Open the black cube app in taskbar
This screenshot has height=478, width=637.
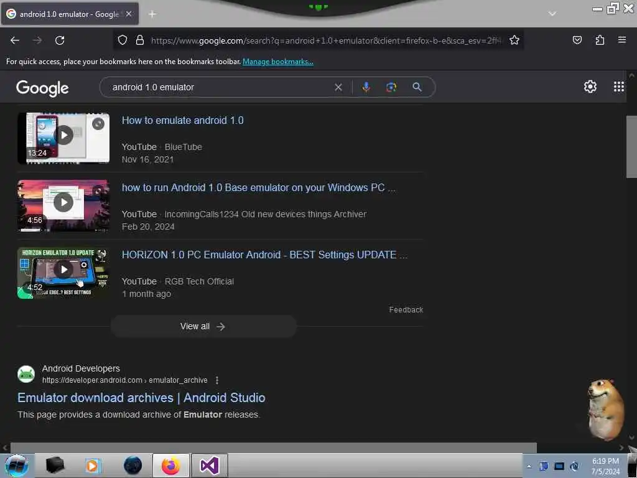[x=55, y=466]
